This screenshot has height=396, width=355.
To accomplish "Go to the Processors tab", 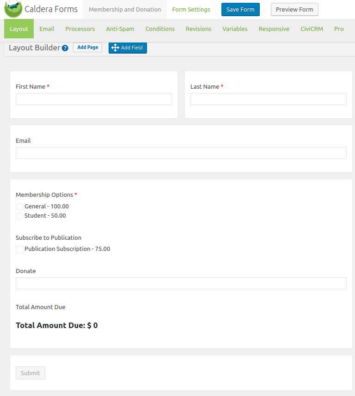I will point(80,29).
